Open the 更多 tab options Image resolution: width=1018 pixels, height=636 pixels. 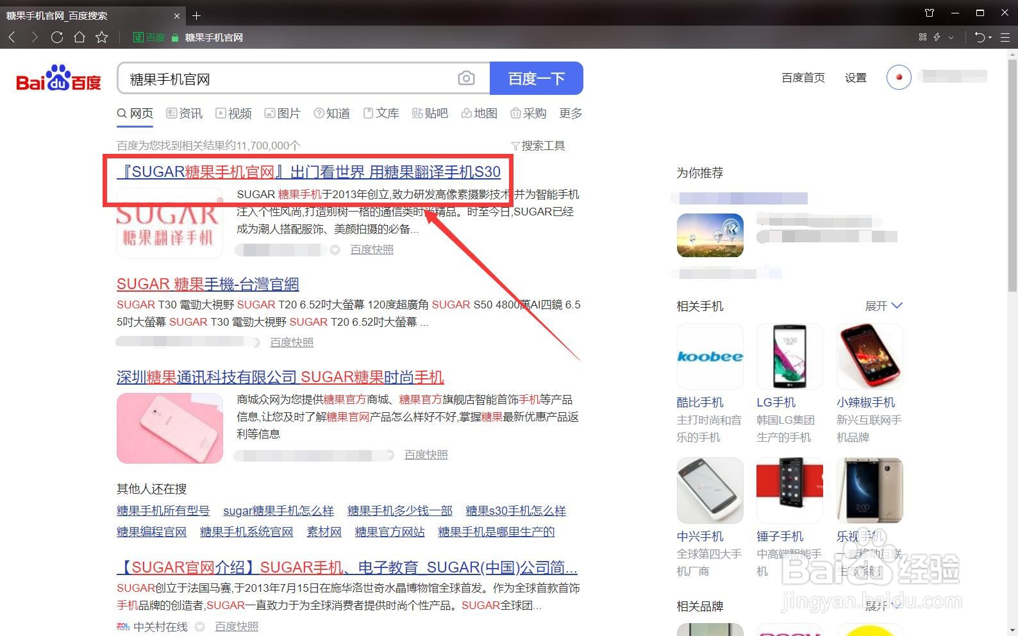(571, 113)
